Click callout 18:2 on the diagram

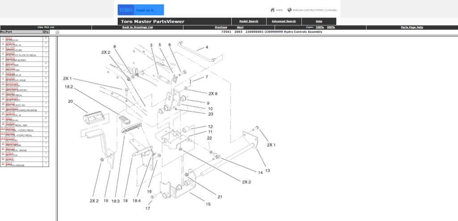pos(68,86)
